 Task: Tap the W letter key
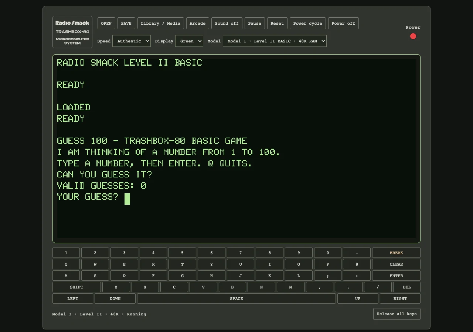95,264
